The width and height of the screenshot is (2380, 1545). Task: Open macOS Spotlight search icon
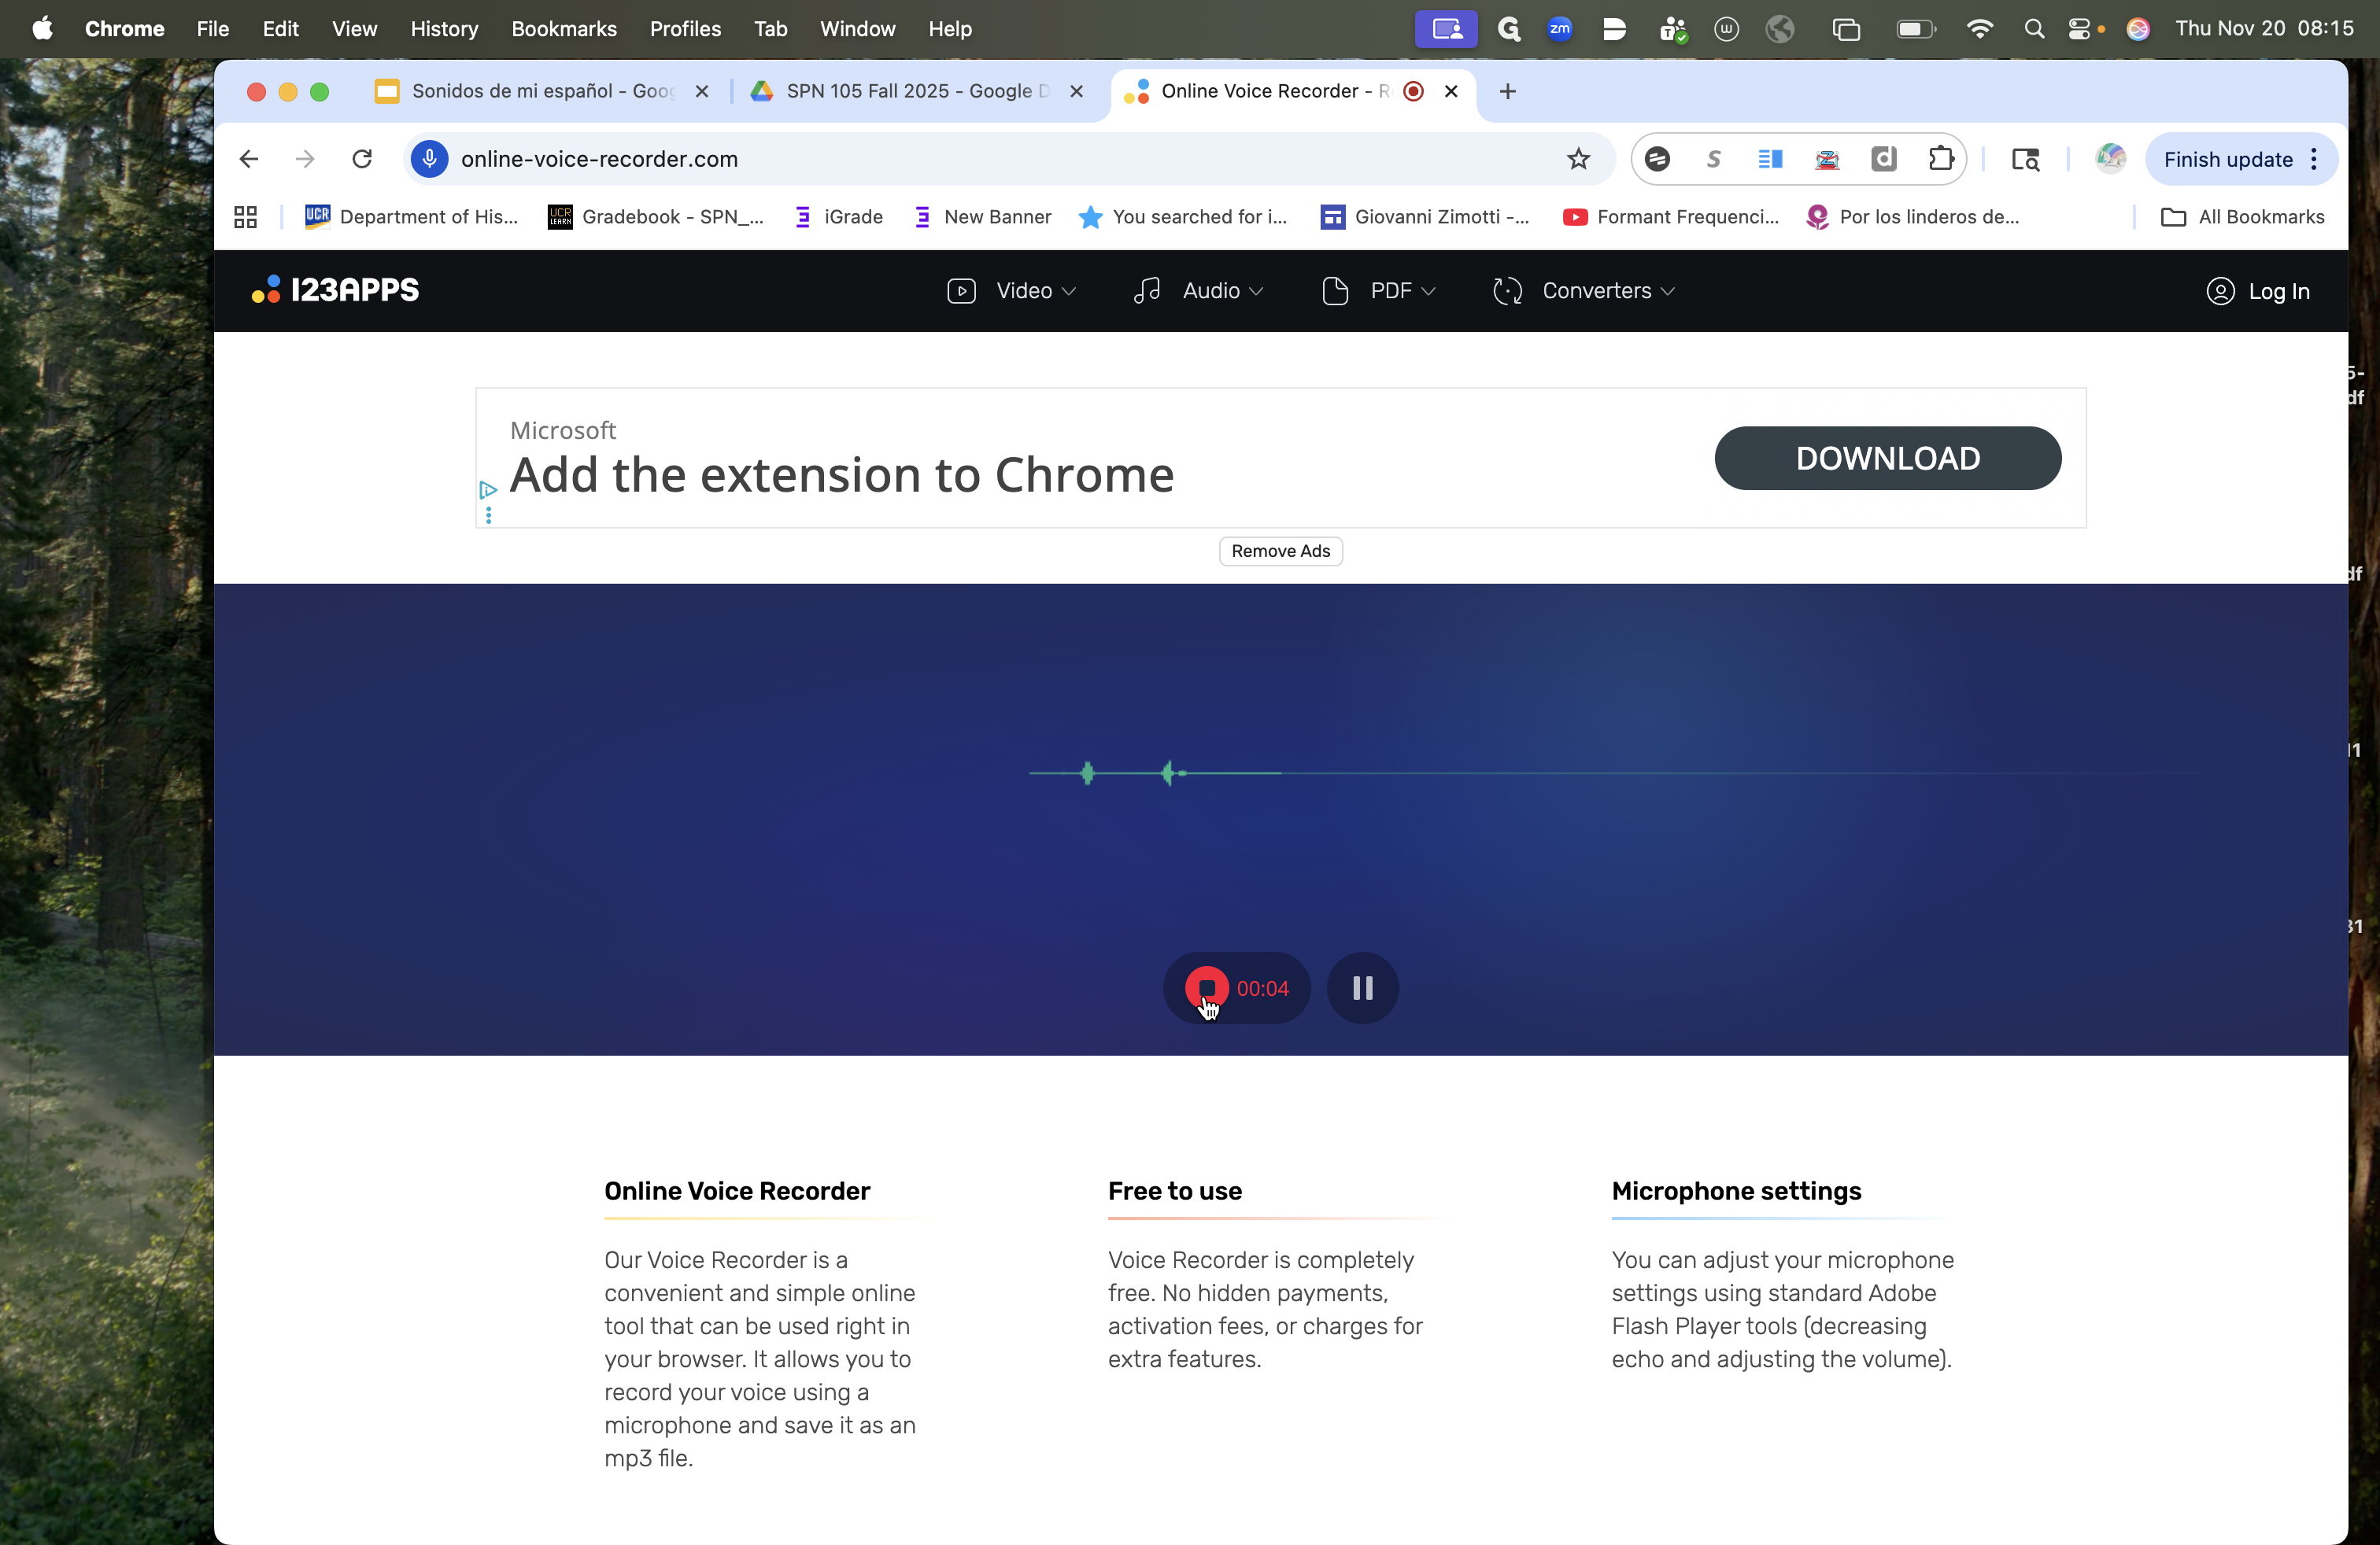click(2033, 29)
